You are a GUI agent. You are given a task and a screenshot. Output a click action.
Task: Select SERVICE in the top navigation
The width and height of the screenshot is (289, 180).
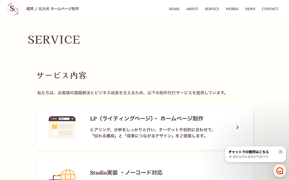pyautogui.click(x=212, y=9)
